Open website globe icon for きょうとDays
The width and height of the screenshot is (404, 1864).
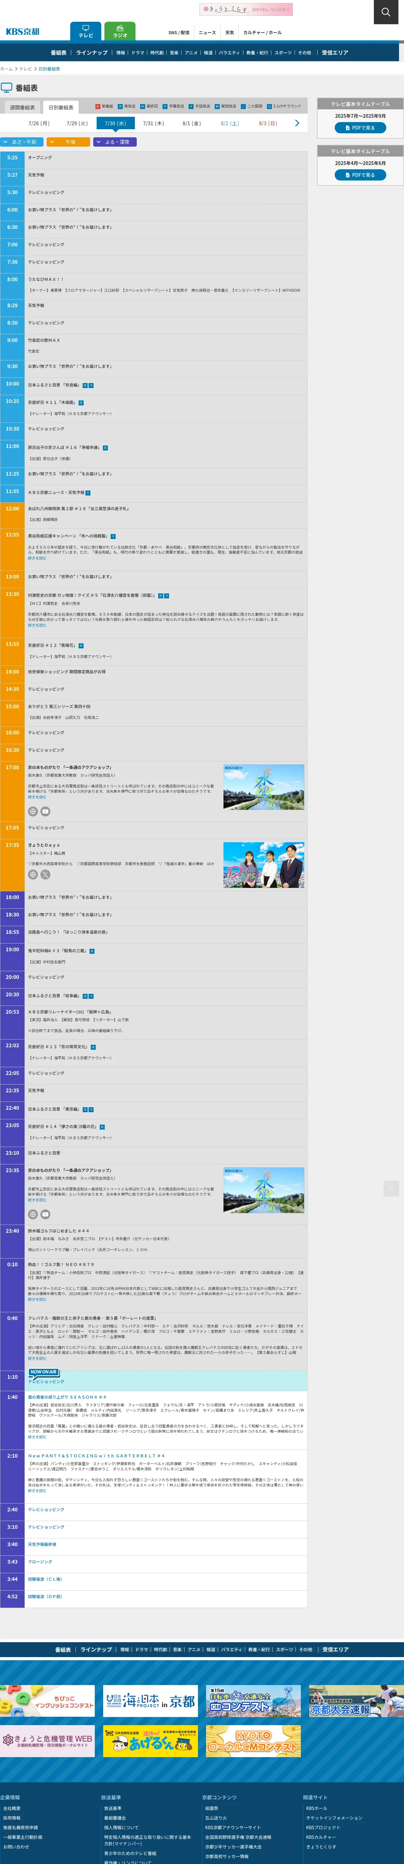(33, 874)
